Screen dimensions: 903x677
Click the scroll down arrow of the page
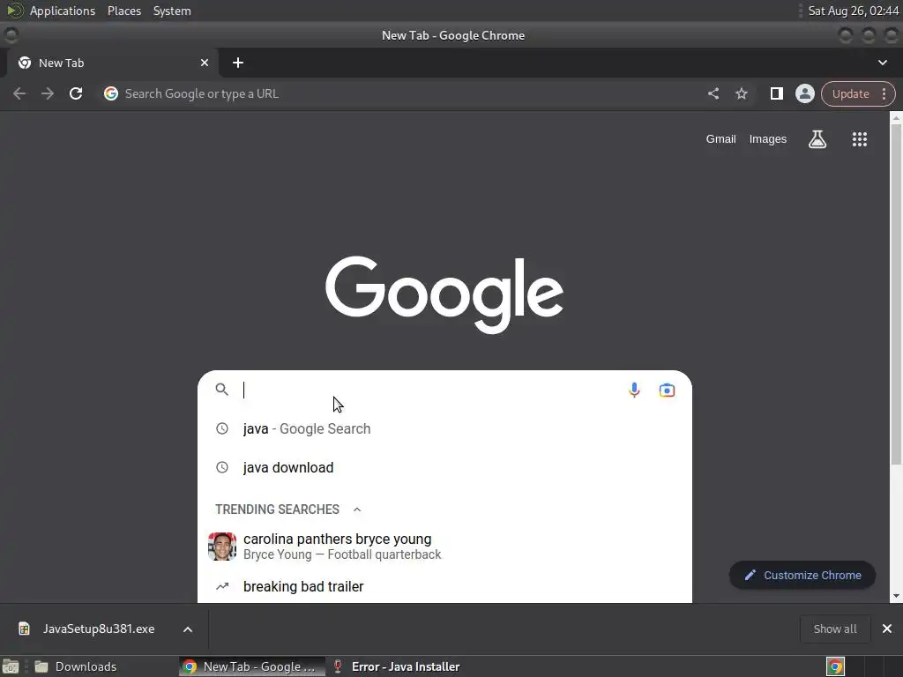896,597
